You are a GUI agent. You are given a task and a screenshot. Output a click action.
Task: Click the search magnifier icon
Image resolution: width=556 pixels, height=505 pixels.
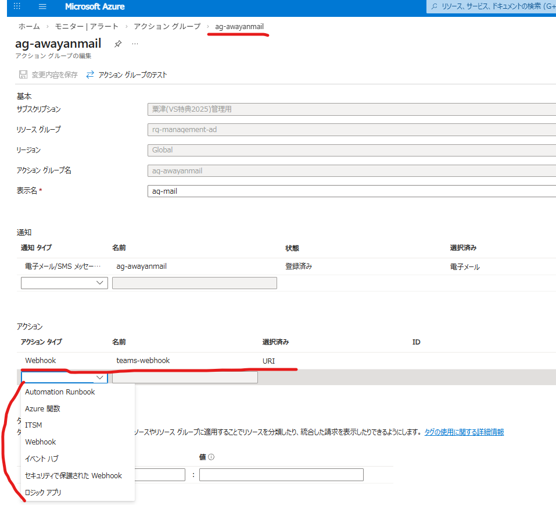pyautogui.click(x=434, y=6)
